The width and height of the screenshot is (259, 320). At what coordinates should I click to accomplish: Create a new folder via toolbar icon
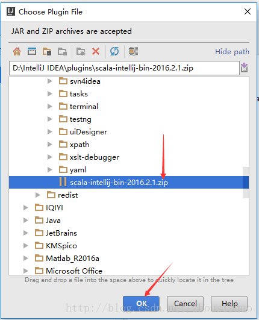[81, 51]
